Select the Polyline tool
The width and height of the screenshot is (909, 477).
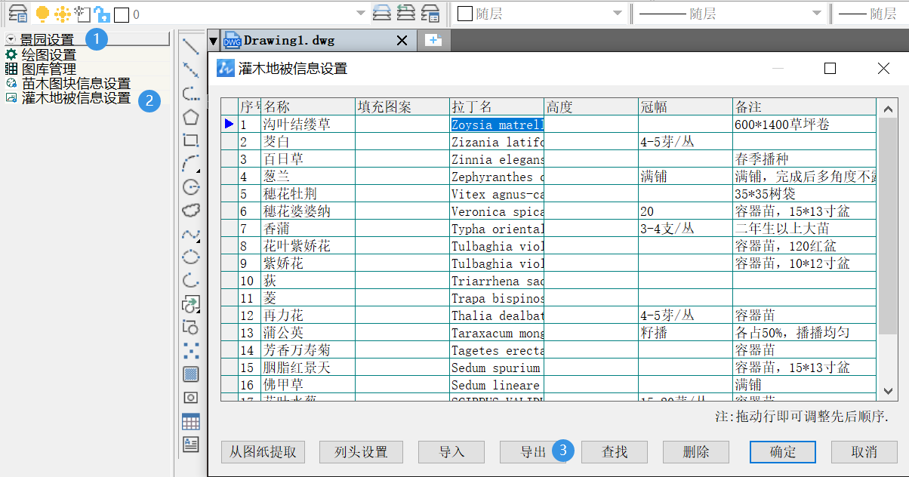pos(191,94)
